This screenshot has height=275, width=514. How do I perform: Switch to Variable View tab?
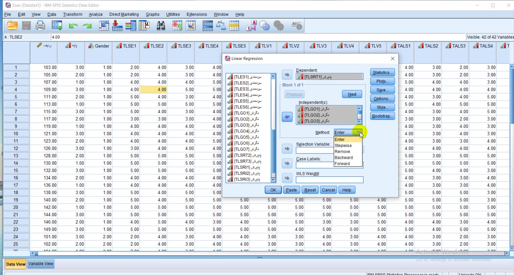pos(41,264)
